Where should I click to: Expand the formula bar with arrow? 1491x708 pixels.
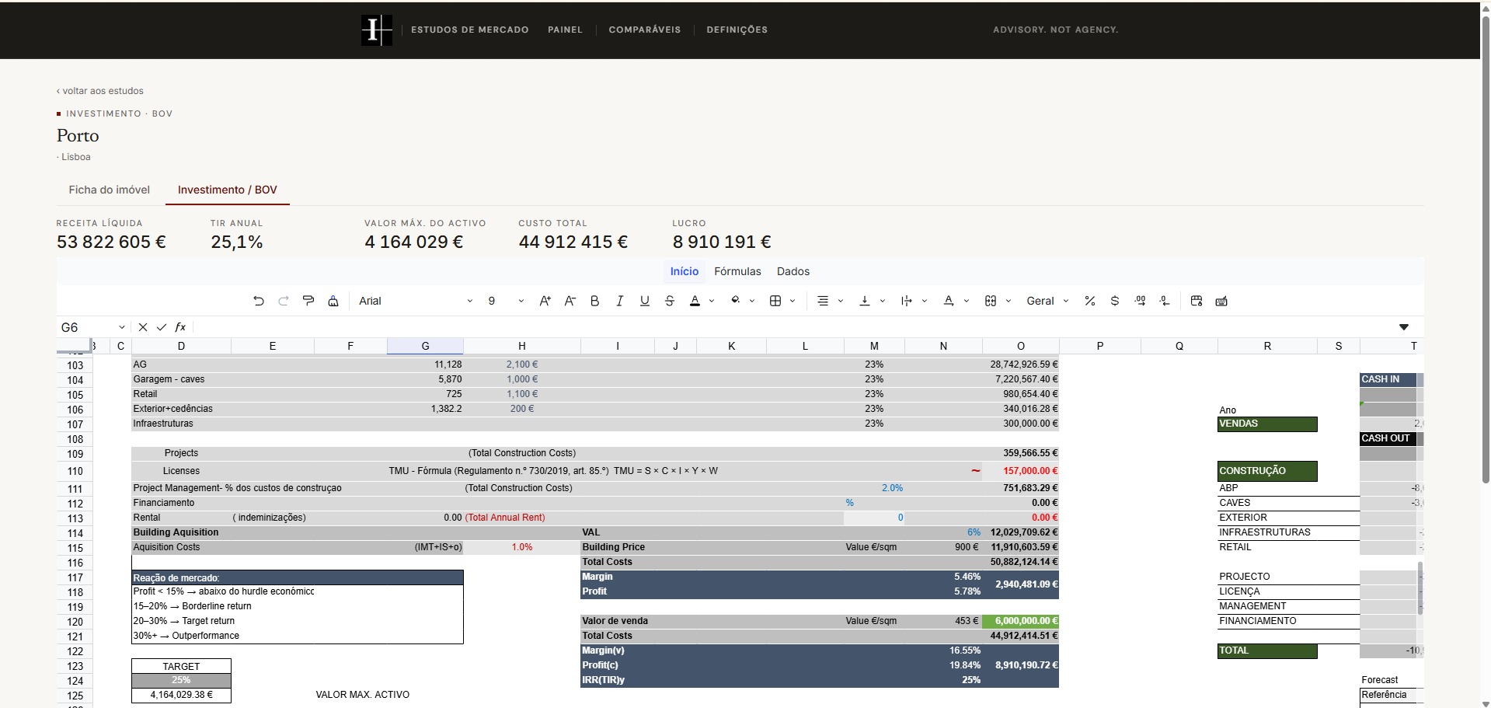[x=1404, y=327]
